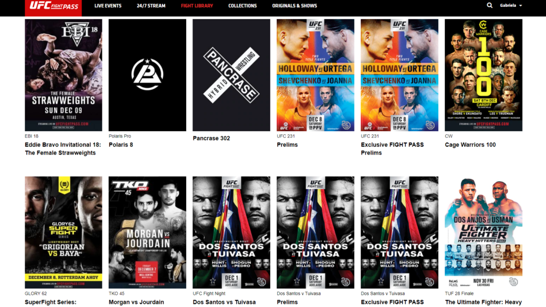Open Originals & Shows section
This screenshot has height=307, width=546.
click(x=294, y=6)
